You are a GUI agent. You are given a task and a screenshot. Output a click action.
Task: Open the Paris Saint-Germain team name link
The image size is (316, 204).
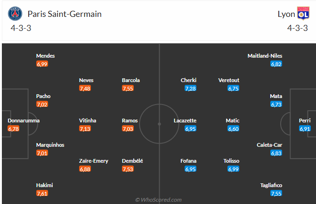click(65, 14)
